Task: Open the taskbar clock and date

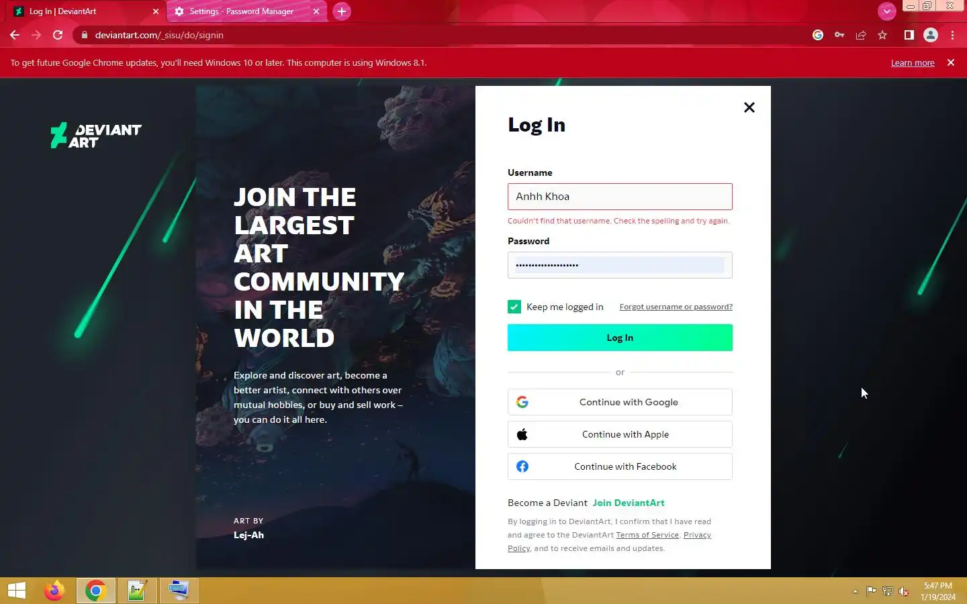Action: click(938, 591)
